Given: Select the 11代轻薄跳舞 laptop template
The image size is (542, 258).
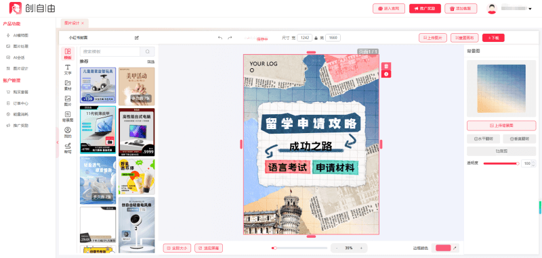Looking at the screenshot, I should (98, 130).
